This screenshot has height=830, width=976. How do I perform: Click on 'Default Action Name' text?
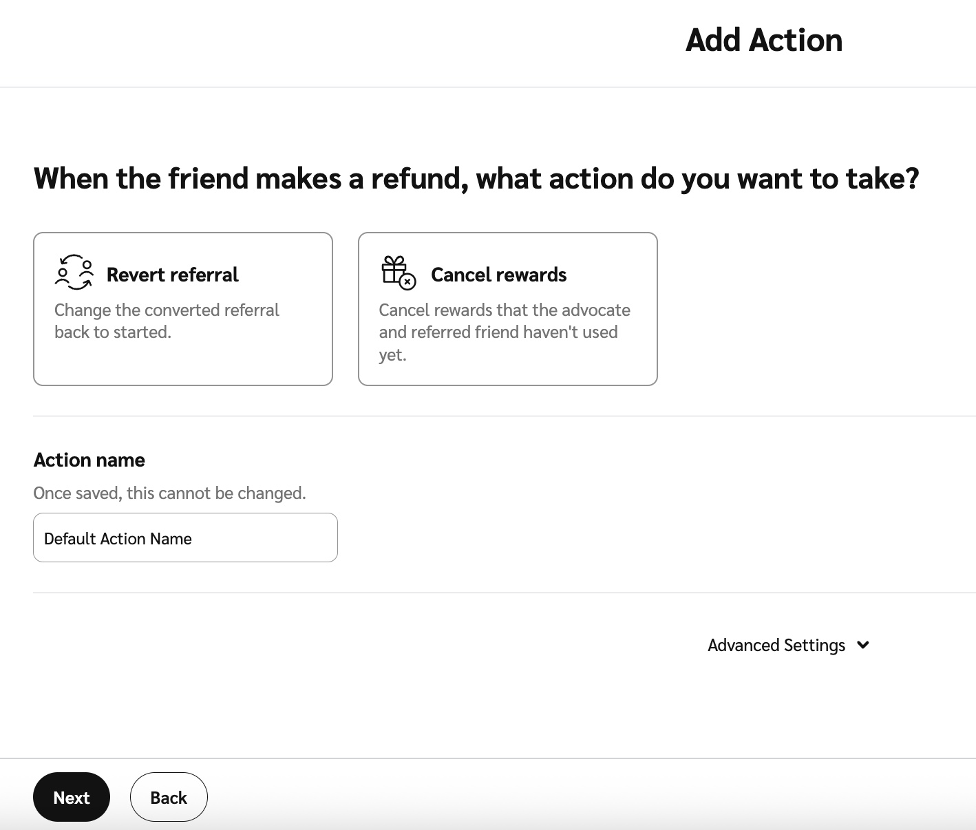pos(118,539)
